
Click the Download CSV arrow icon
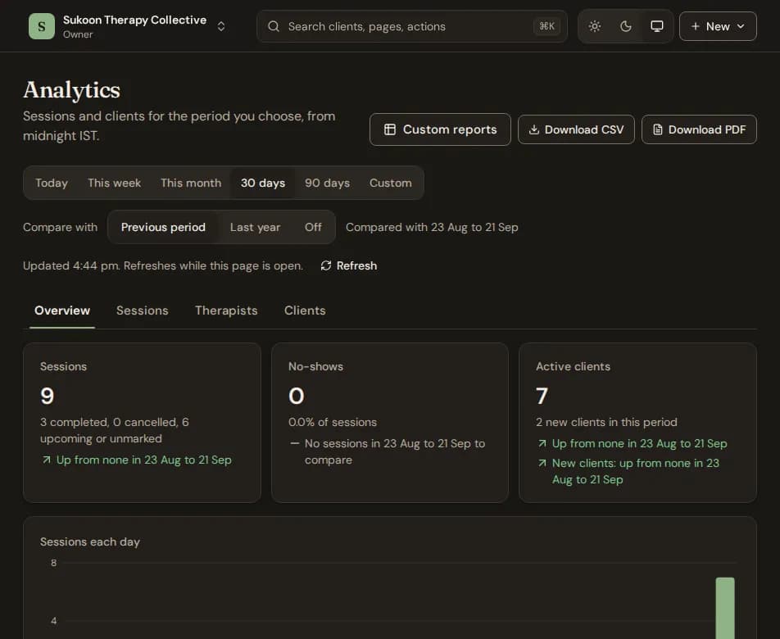(x=533, y=129)
